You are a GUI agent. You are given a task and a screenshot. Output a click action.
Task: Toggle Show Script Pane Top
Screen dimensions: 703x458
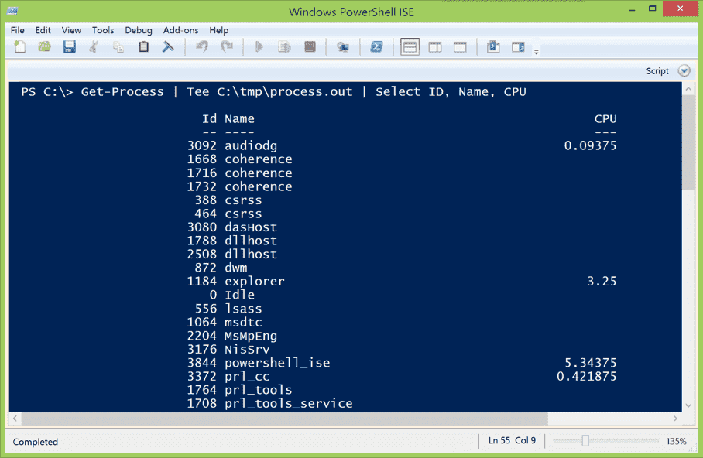pyautogui.click(x=410, y=46)
